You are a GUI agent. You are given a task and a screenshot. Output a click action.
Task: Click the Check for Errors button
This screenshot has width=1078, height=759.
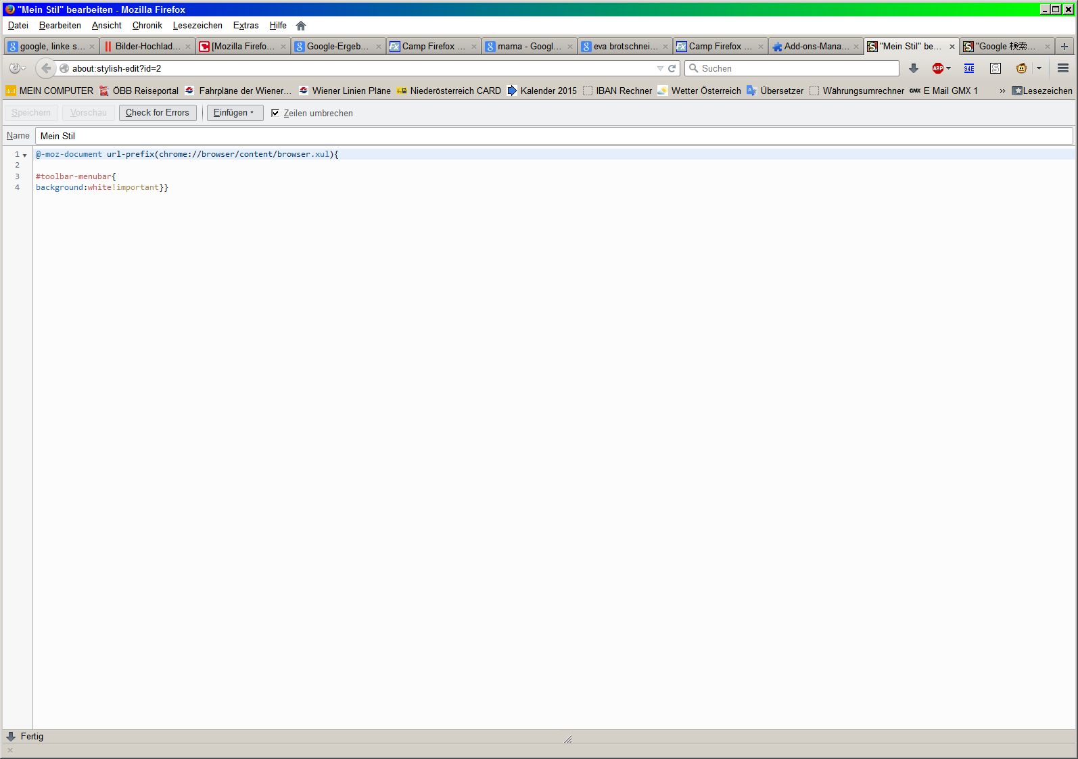coord(158,113)
